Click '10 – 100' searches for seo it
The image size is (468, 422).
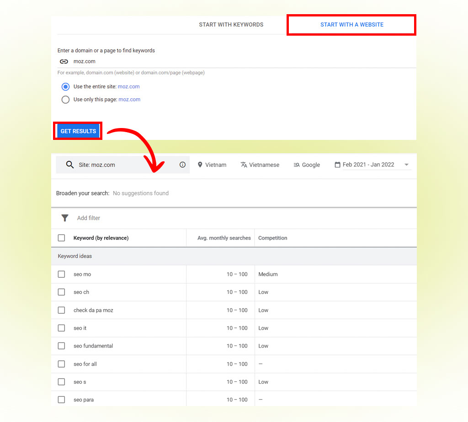pyautogui.click(x=237, y=328)
